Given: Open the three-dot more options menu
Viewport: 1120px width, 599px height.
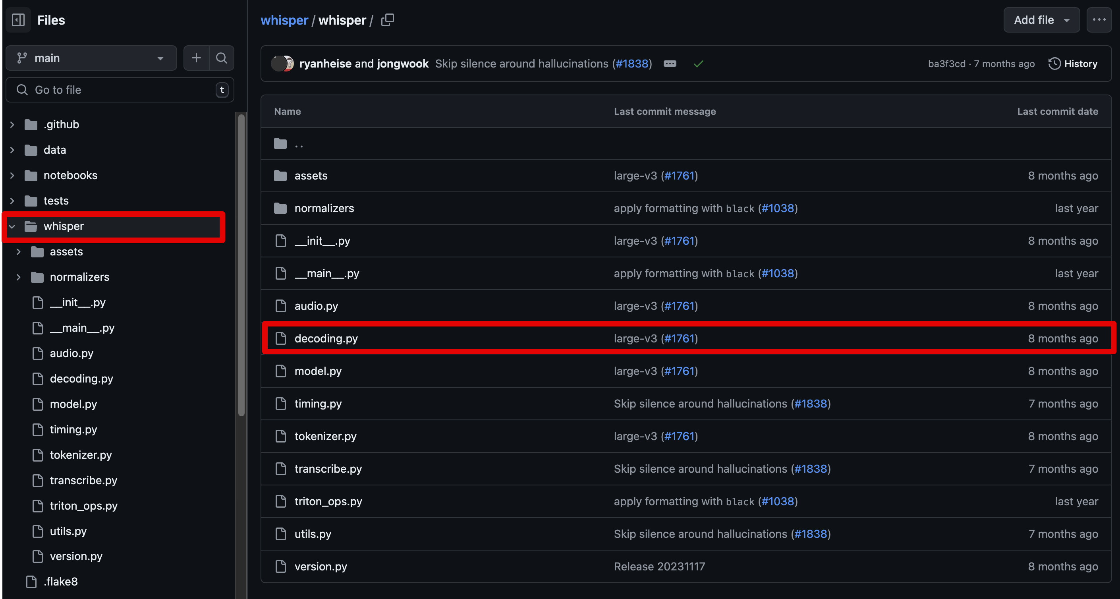Looking at the screenshot, I should tap(1099, 20).
